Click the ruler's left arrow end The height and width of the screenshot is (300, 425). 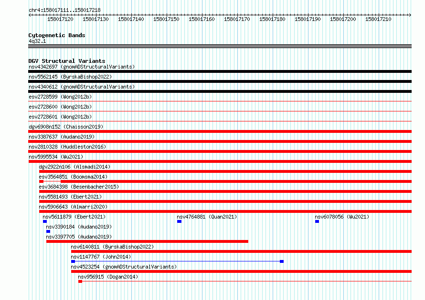(30, 15)
